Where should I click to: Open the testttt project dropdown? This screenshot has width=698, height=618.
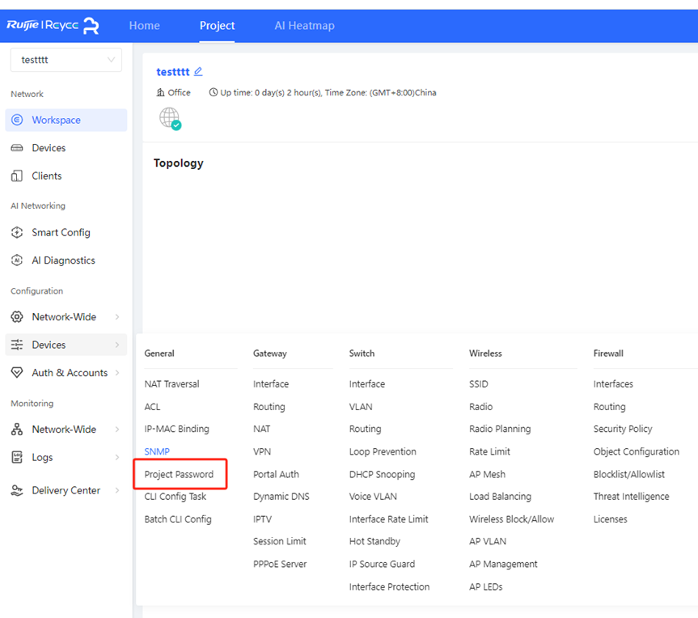click(x=66, y=60)
